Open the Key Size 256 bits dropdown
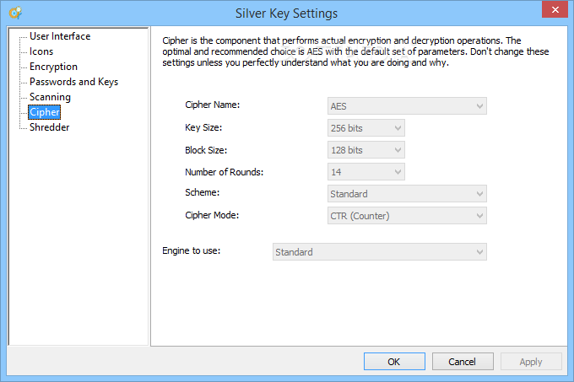574x382 pixels. pyautogui.click(x=366, y=128)
